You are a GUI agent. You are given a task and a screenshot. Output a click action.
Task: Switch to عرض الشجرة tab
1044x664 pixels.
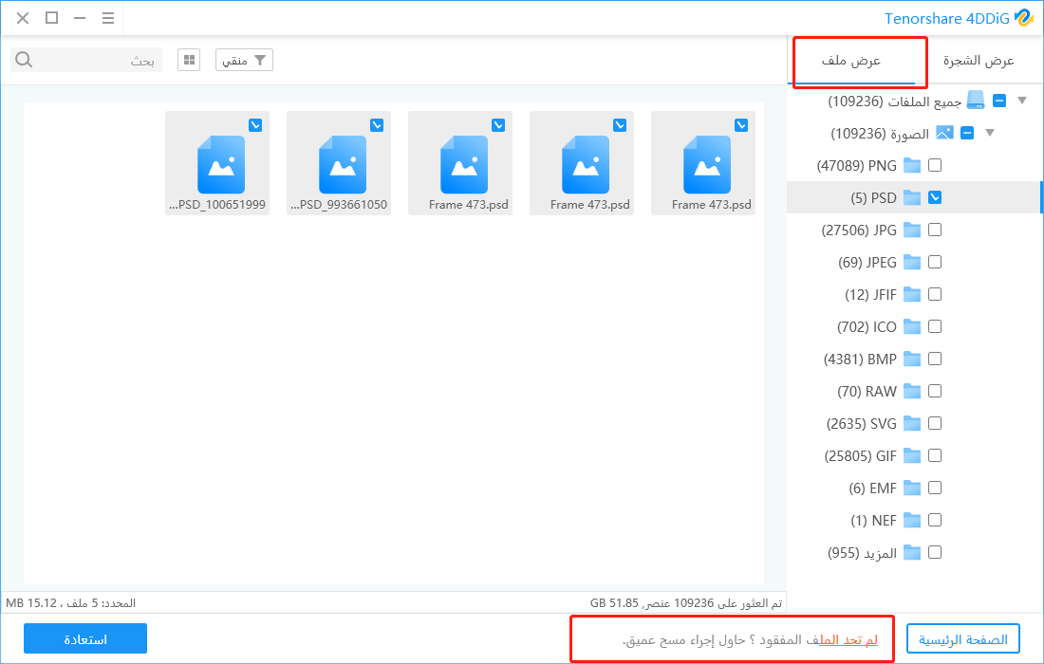[979, 62]
